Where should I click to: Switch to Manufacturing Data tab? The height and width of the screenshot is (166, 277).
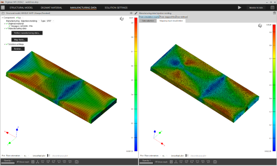pyautogui.click(x=83, y=8)
